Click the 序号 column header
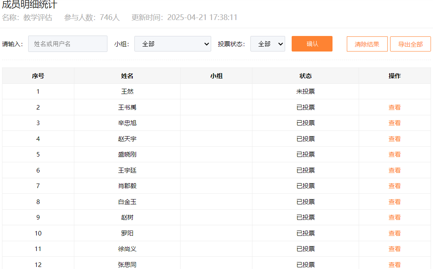 pos(38,76)
